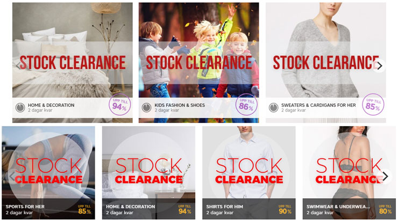Screen dimensions: 398x223
Task: Select the Shirts For Him clearance tile
Action: click(248, 173)
